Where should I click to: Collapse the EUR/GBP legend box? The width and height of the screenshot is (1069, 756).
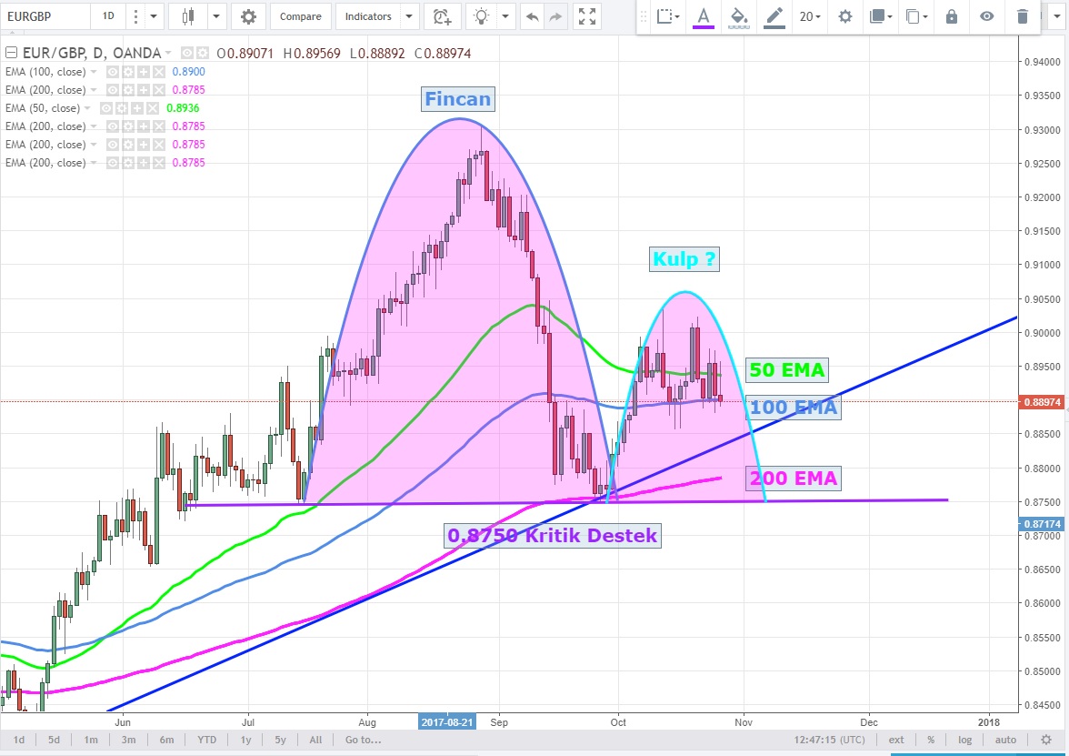(x=10, y=53)
